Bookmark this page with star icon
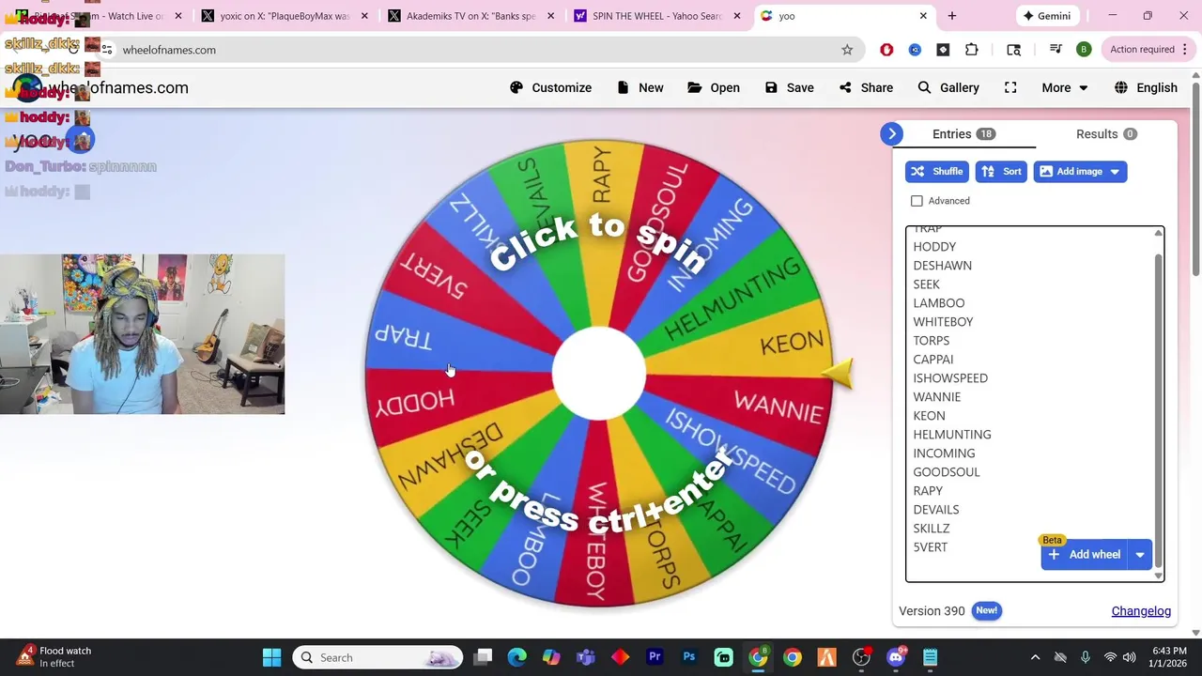This screenshot has height=676, width=1202. (847, 50)
